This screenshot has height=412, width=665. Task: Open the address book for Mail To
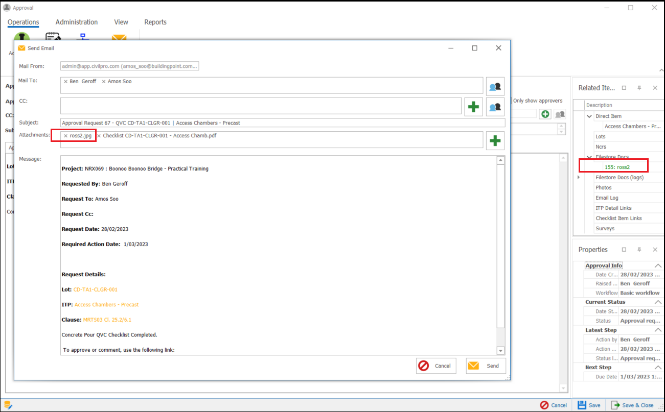pyautogui.click(x=494, y=86)
